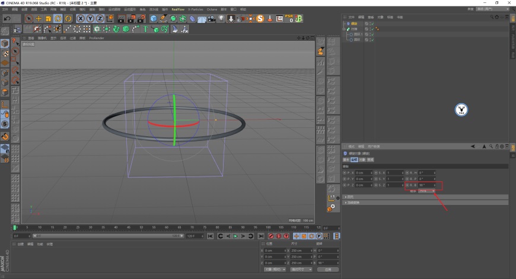The height and width of the screenshot is (279, 516).
Task: Go to start of animation
Action: click(211, 236)
